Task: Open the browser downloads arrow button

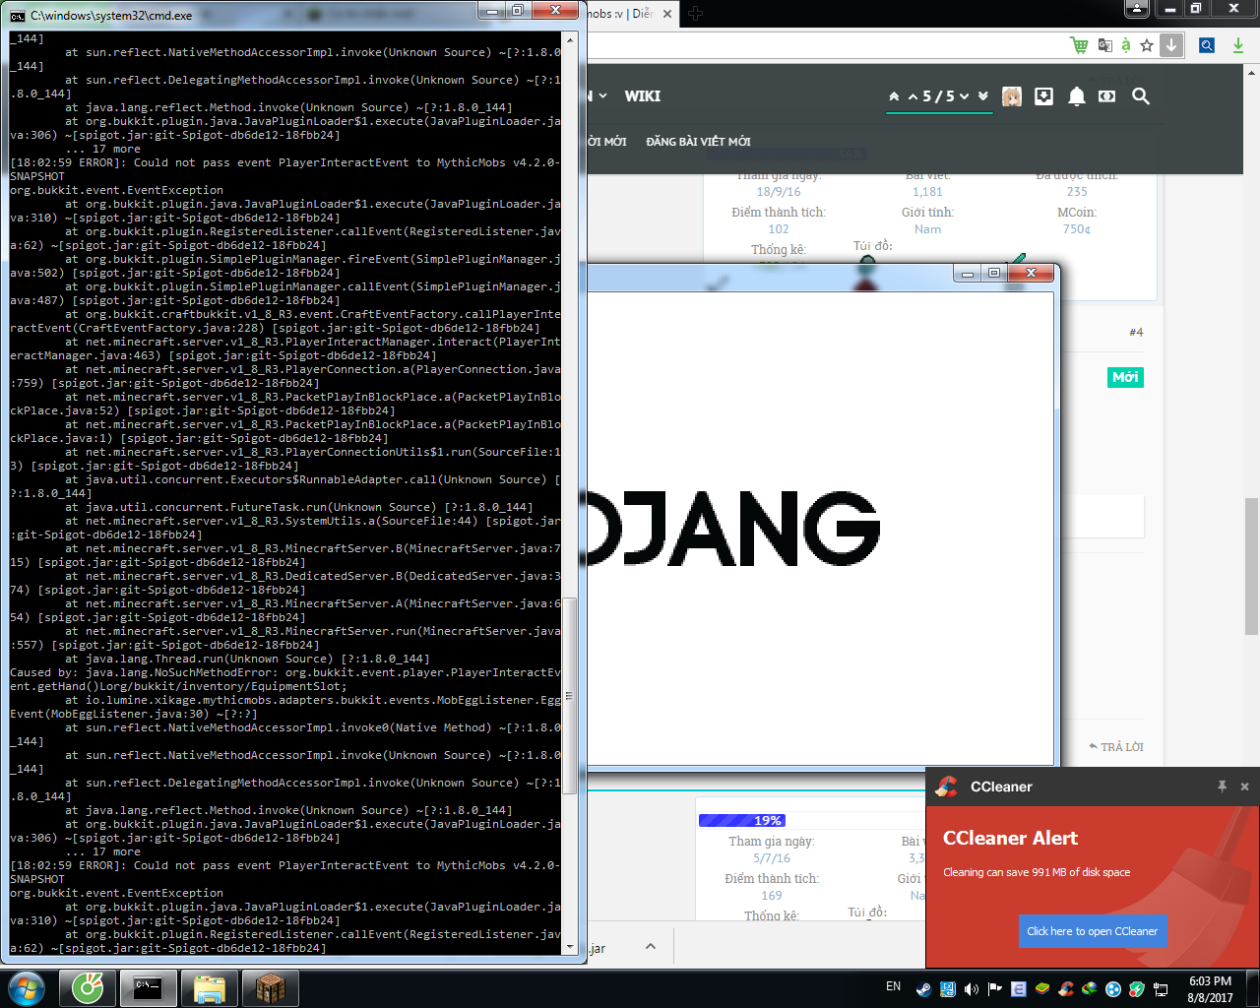Action: (1171, 45)
